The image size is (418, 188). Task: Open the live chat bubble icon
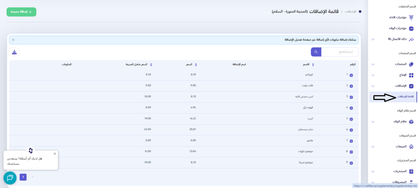[x=10, y=178]
